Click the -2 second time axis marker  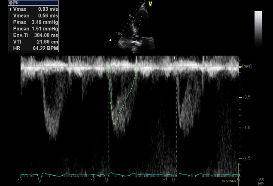(93, 178)
